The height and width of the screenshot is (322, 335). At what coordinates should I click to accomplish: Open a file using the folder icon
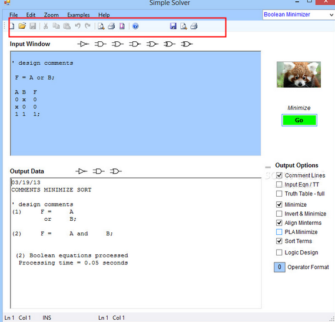pos(22,26)
